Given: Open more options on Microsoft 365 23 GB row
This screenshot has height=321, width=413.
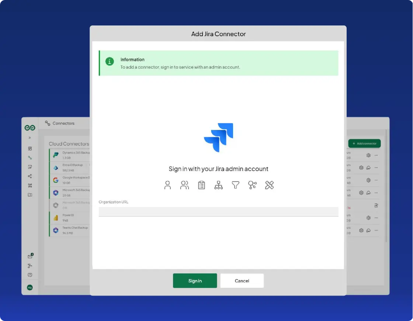Looking at the screenshot, I should click(x=376, y=193).
